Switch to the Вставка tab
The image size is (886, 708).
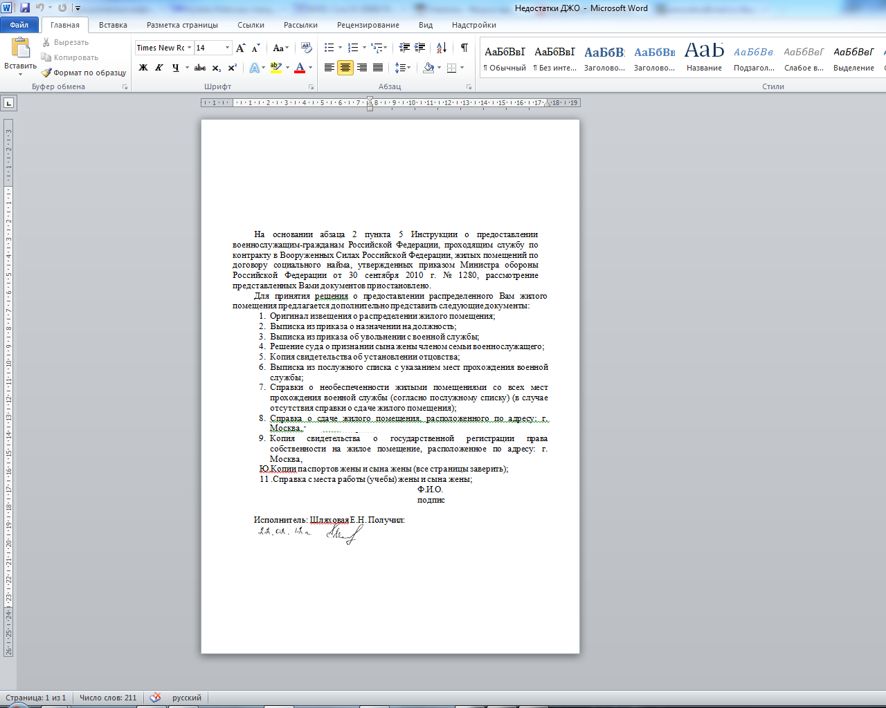[113, 25]
